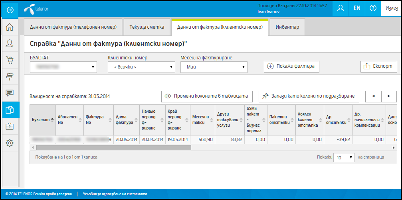The image size is (402, 200).
Task: Open the shopping cart sidebar icon
Action: [x=10, y=60]
